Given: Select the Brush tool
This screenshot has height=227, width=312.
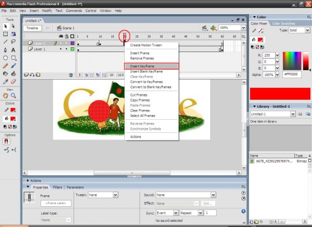Looking at the screenshot, I should click(14, 66).
